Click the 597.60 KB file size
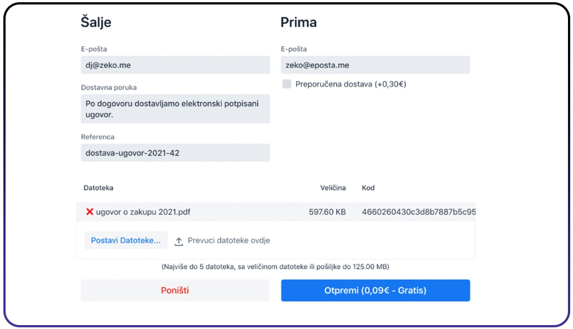 [x=327, y=212]
